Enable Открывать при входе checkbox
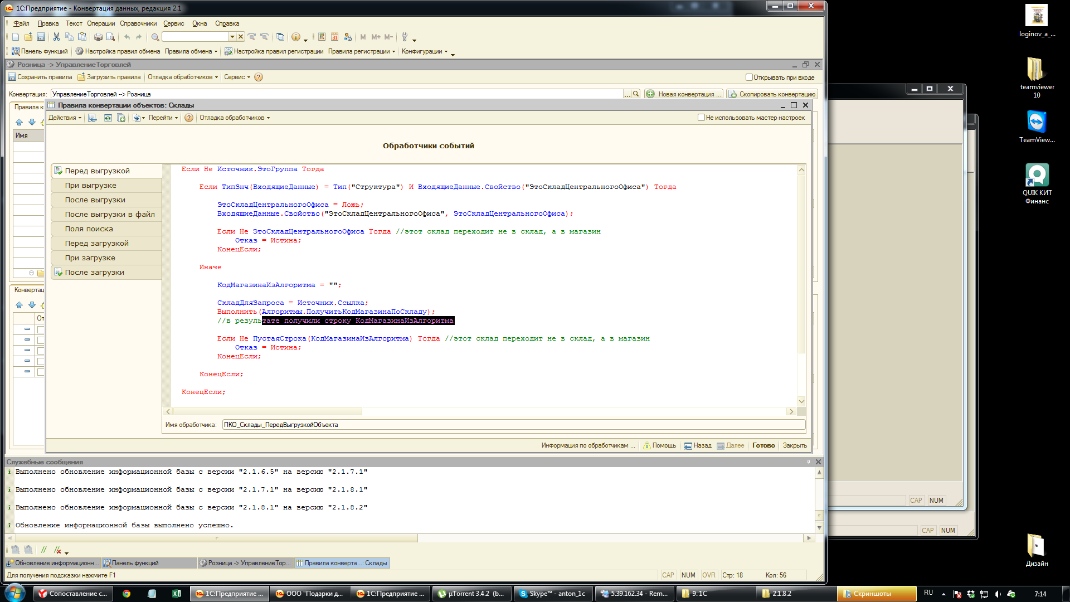1070x602 pixels. (x=749, y=77)
